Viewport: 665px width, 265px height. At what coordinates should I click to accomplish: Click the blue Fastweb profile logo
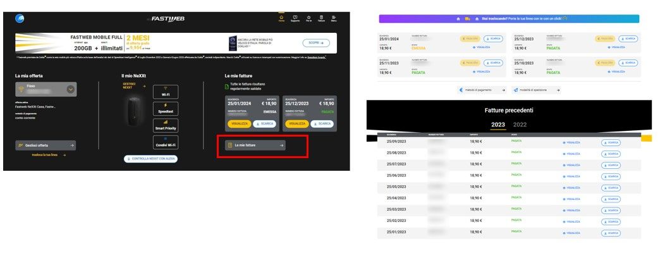click(x=21, y=18)
